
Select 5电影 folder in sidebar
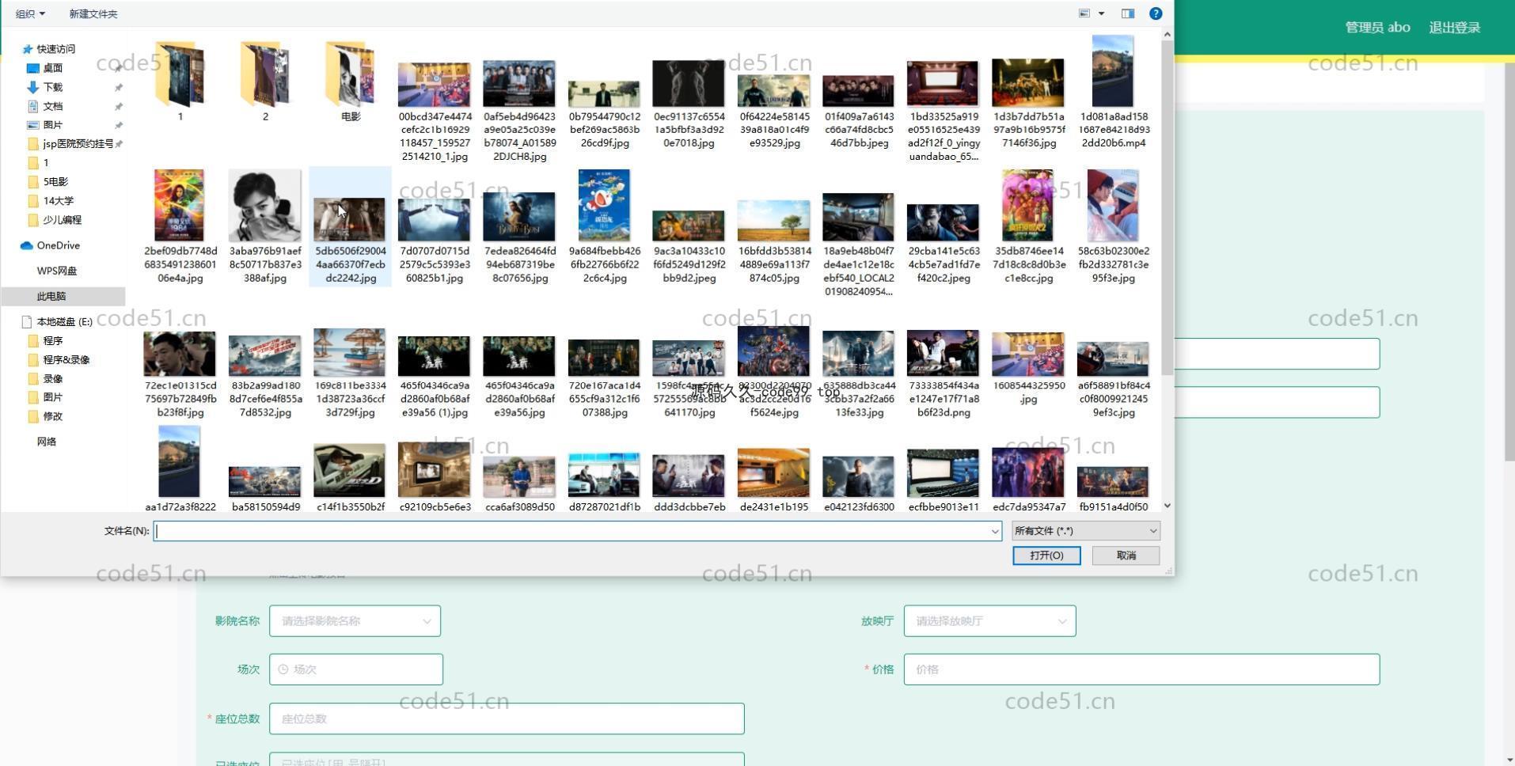tap(55, 182)
